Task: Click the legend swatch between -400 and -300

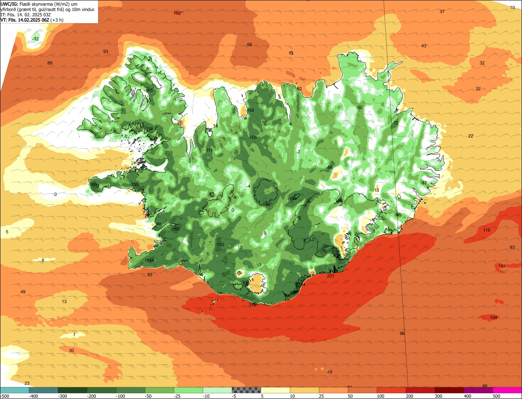Action: click(x=44, y=390)
